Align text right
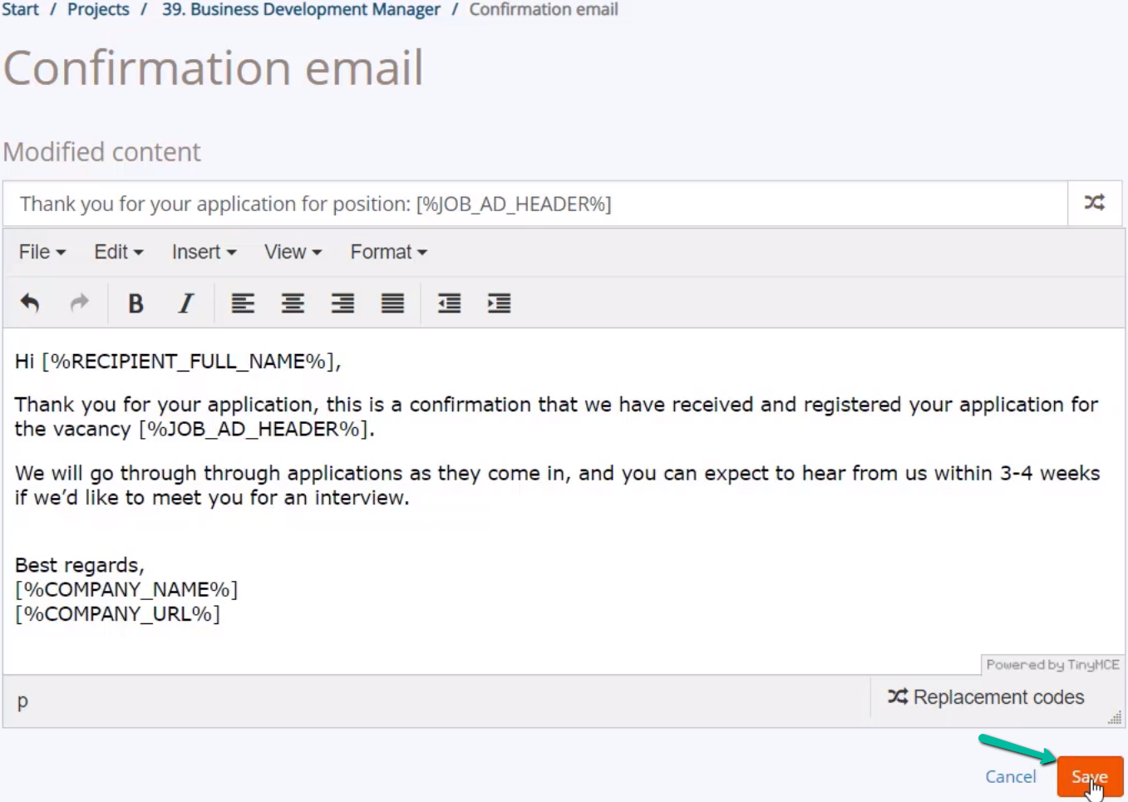The width and height of the screenshot is (1128, 802). 342,303
